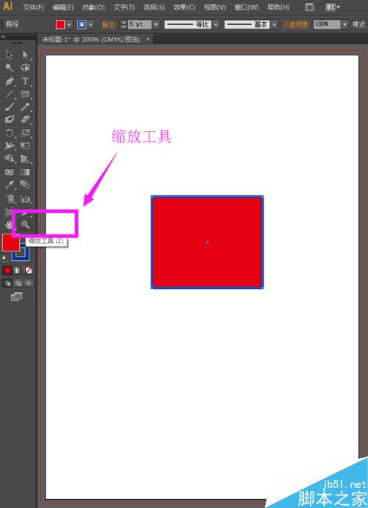368x508 pixels.
Task: Open the 不透明度 transparency panel link
Action: 296,24
